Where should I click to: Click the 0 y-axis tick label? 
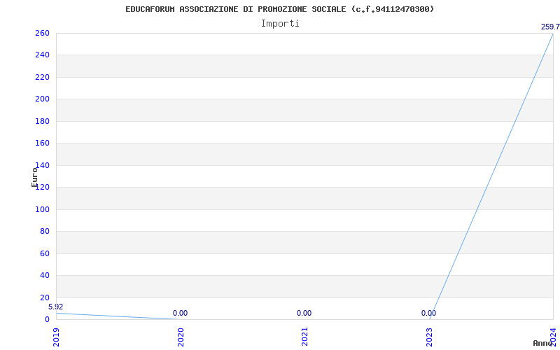[x=47, y=319]
